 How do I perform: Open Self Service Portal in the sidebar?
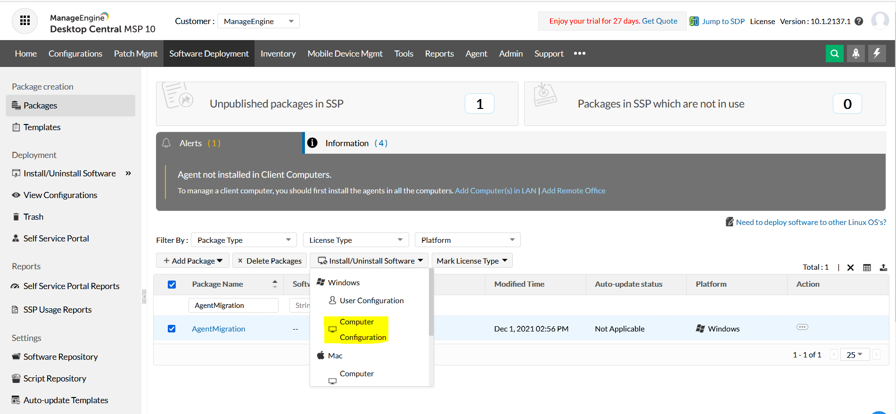click(56, 239)
